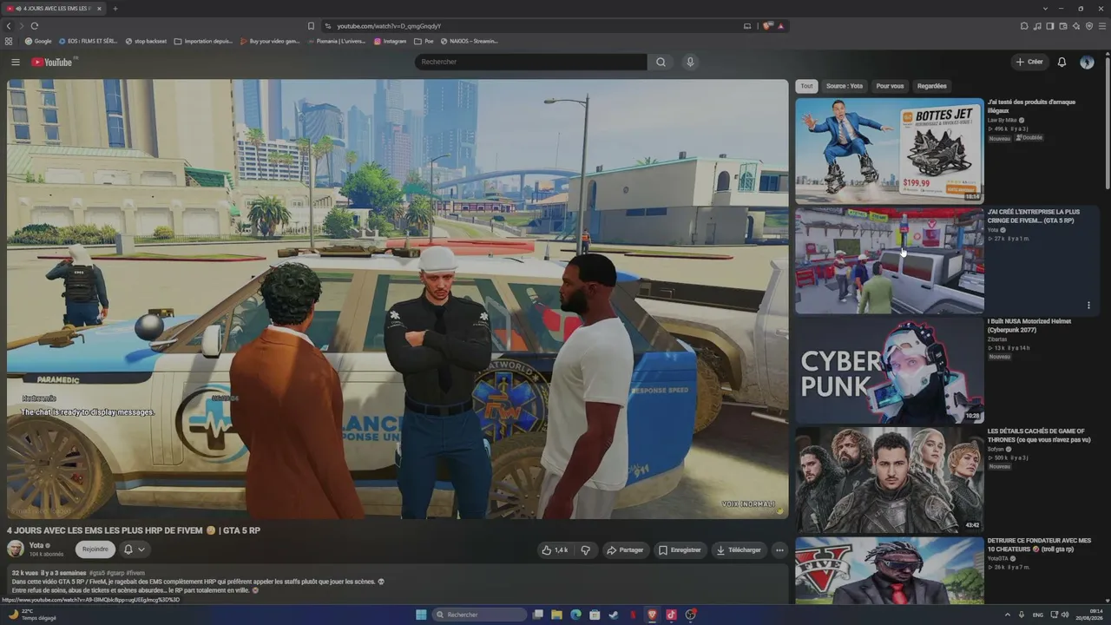The image size is (1111, 625).
Task: Open more actions below the video
Action: pos(779,549)
